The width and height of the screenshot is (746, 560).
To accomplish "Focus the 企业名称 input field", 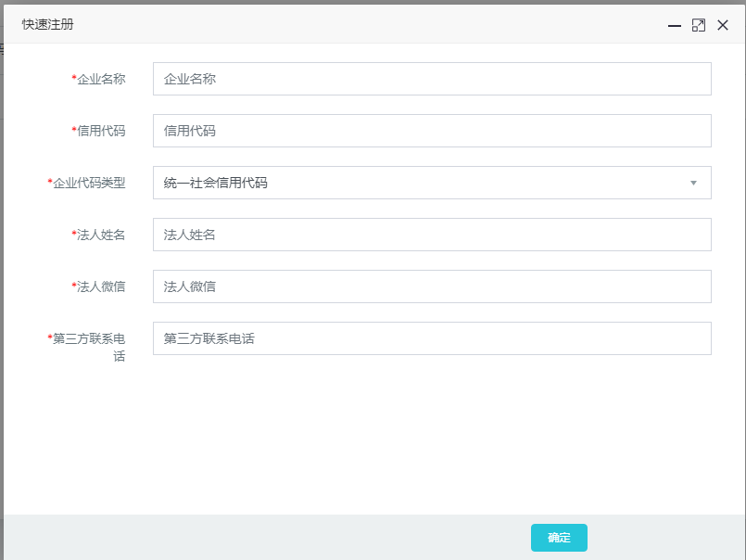I will click(432, 79).
